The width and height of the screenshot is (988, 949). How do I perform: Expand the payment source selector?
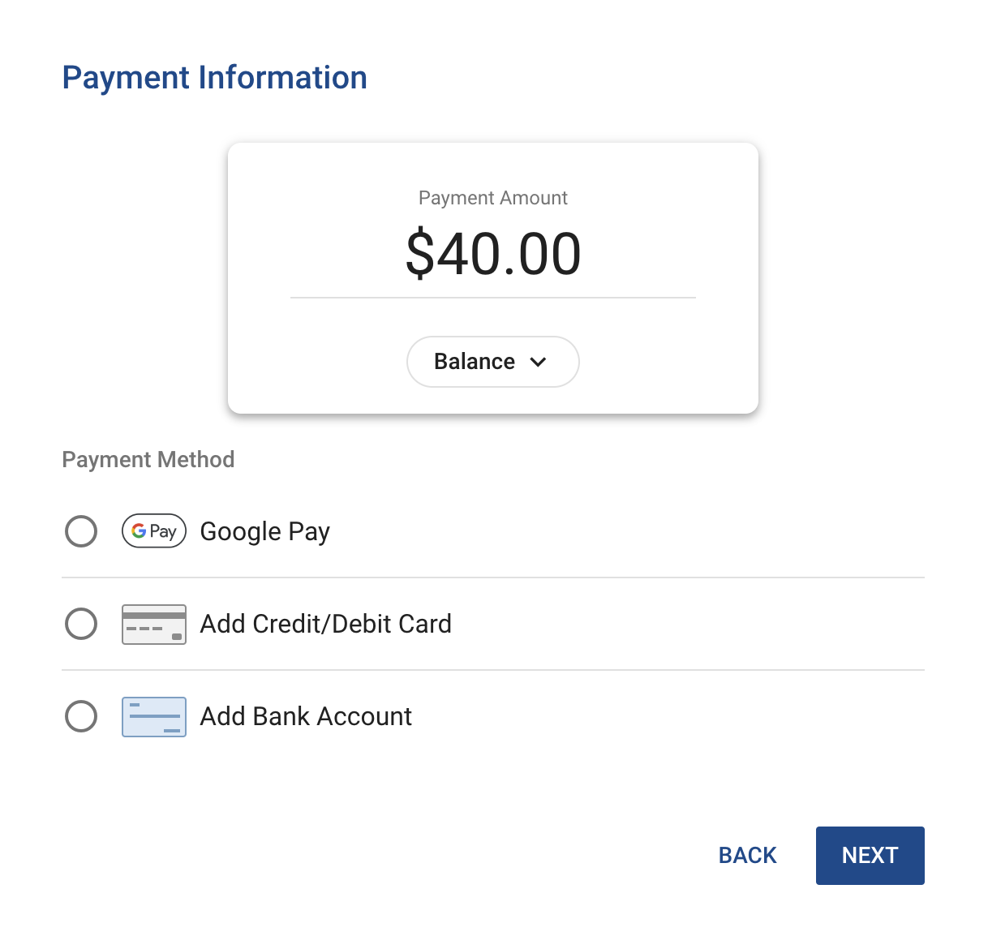tap(492, 362)
